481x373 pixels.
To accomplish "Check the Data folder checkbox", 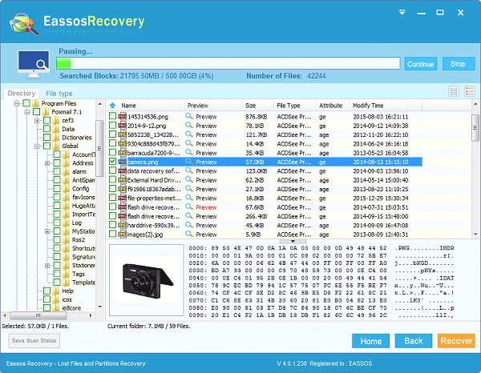I will point(46,129).
